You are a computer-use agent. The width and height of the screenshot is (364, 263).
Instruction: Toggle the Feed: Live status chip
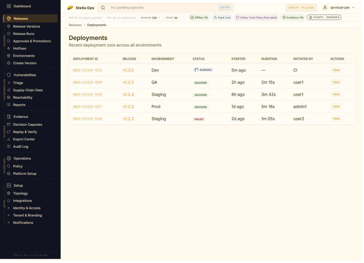222,17
